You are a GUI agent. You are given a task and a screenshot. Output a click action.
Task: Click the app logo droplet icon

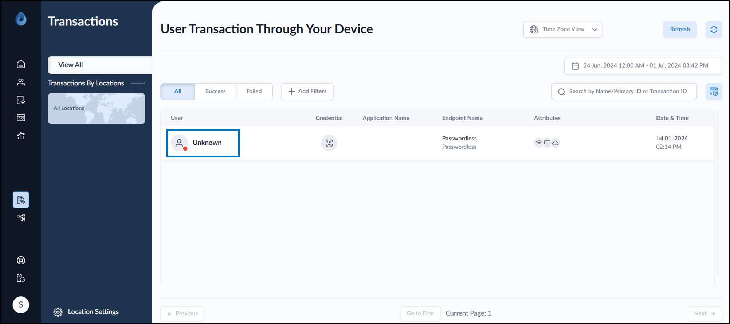pos(21,19)
